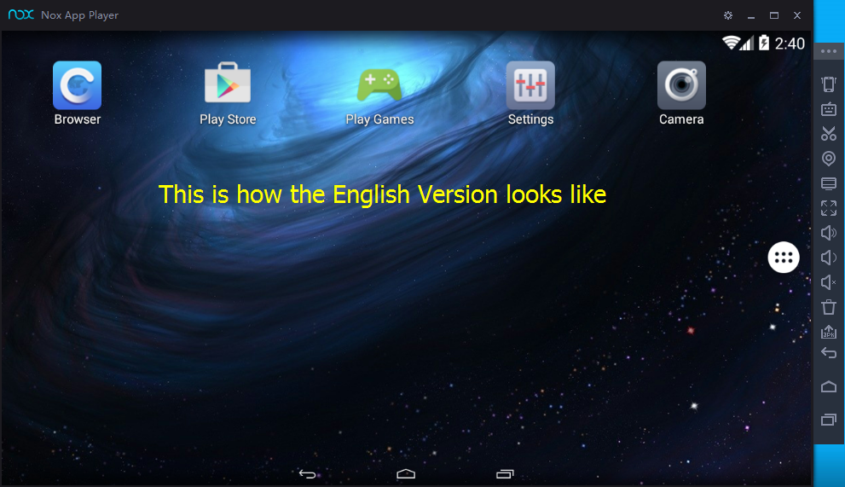Click the scissors screenshot tool
Image resolution: width=845 pixels, height=487 pixels.
click(x=828, y=133)
